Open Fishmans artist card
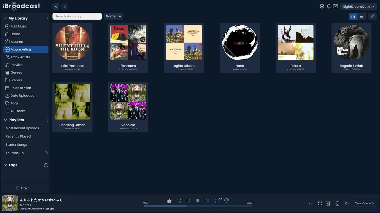This screenshot has width=380, height=213. (x=128, y=48)
